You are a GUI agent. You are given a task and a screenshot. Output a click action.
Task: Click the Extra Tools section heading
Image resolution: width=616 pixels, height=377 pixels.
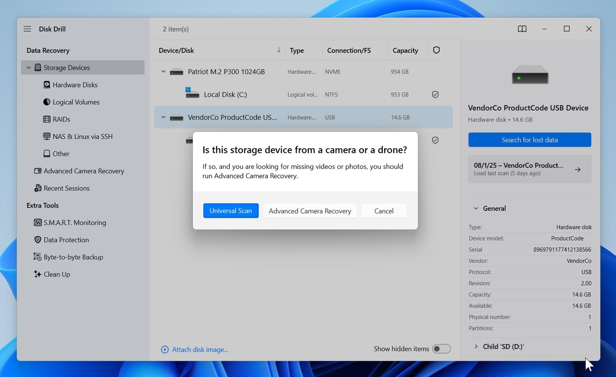[x=43, y=205]
